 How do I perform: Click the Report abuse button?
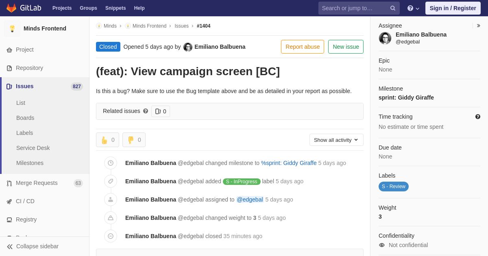pyautogui.click(x=303, y=47)
